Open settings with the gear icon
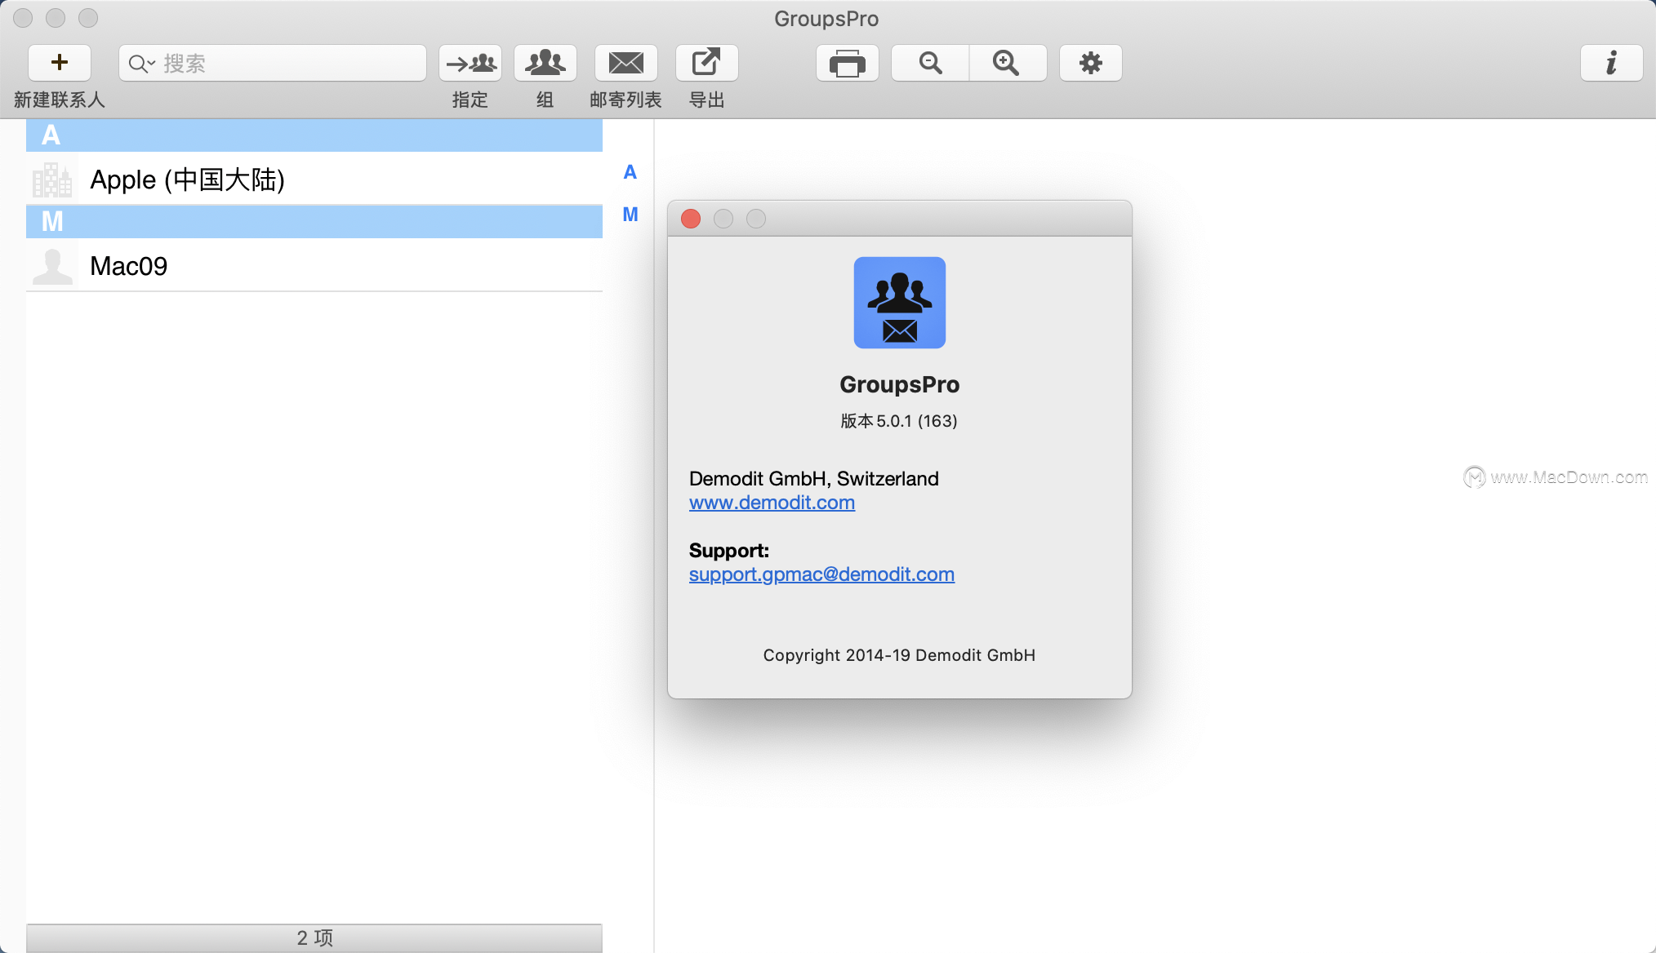1656x953 pixels. (1091, 63)
